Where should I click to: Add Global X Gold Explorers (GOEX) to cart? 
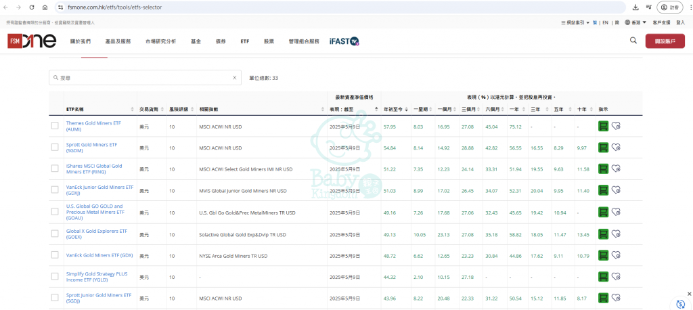click(603, 234)
